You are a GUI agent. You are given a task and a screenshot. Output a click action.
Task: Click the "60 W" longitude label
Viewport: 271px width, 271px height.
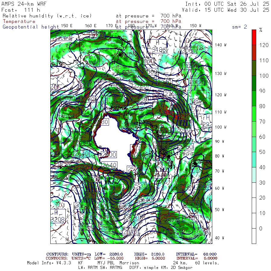click(x=220, y=188)
